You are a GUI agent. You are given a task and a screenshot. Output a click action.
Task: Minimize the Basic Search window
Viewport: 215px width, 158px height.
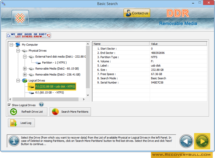pyautogui.click(x=193, y=3)
